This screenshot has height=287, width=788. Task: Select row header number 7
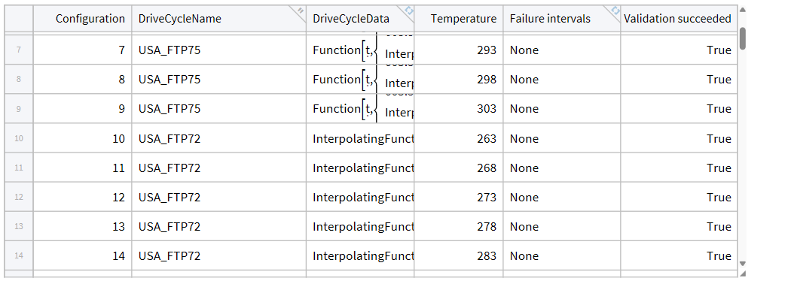point(19,50)
